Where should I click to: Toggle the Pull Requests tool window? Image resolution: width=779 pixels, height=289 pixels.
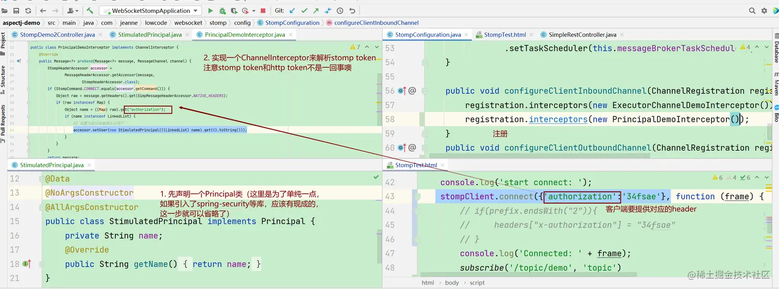point(3,123)
